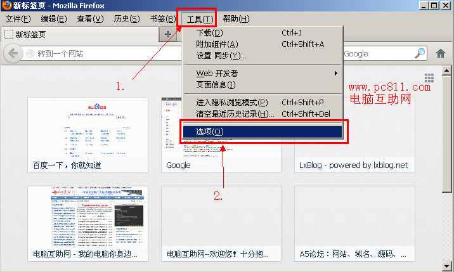Screen dimensions: 454x272
Task: Minimize the Firefox window
Action: (x=424, y=6)
